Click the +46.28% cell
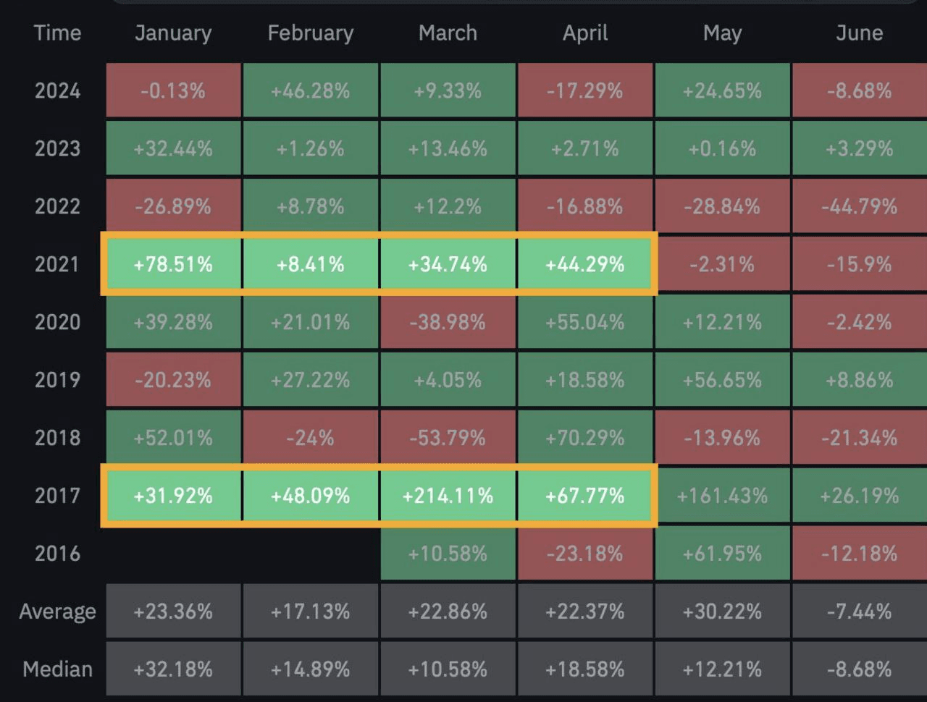 311,90
